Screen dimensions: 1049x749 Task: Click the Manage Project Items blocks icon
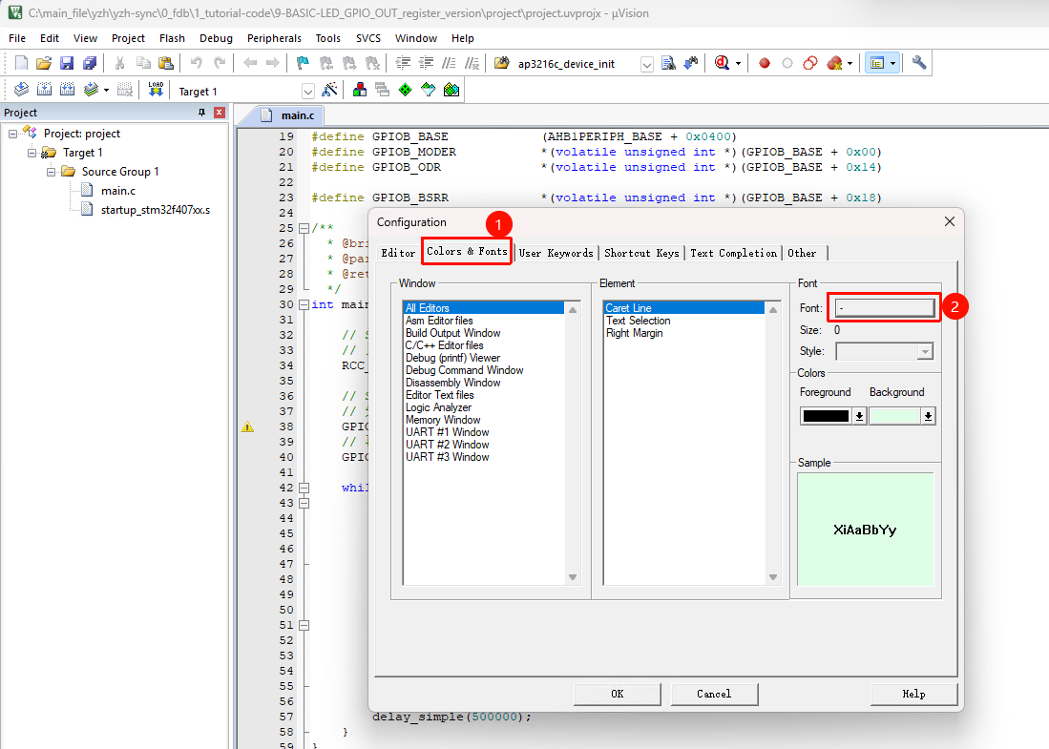(360, 90)
